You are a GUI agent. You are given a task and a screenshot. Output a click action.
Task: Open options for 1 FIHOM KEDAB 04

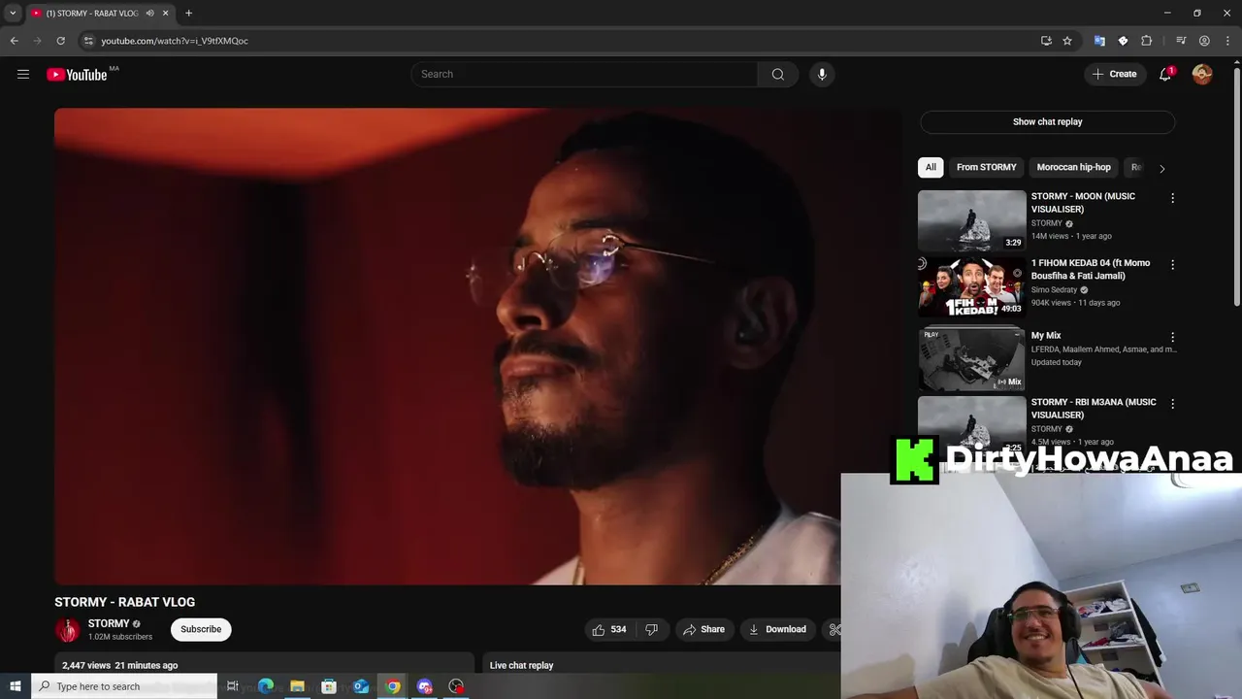pyautogui.click(x=1172, y=264)
